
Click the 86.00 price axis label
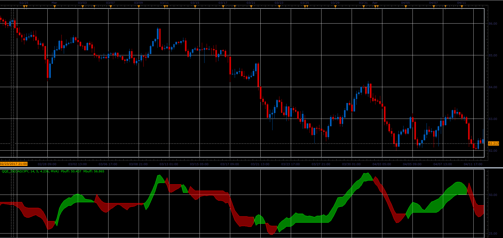[493, 24]
